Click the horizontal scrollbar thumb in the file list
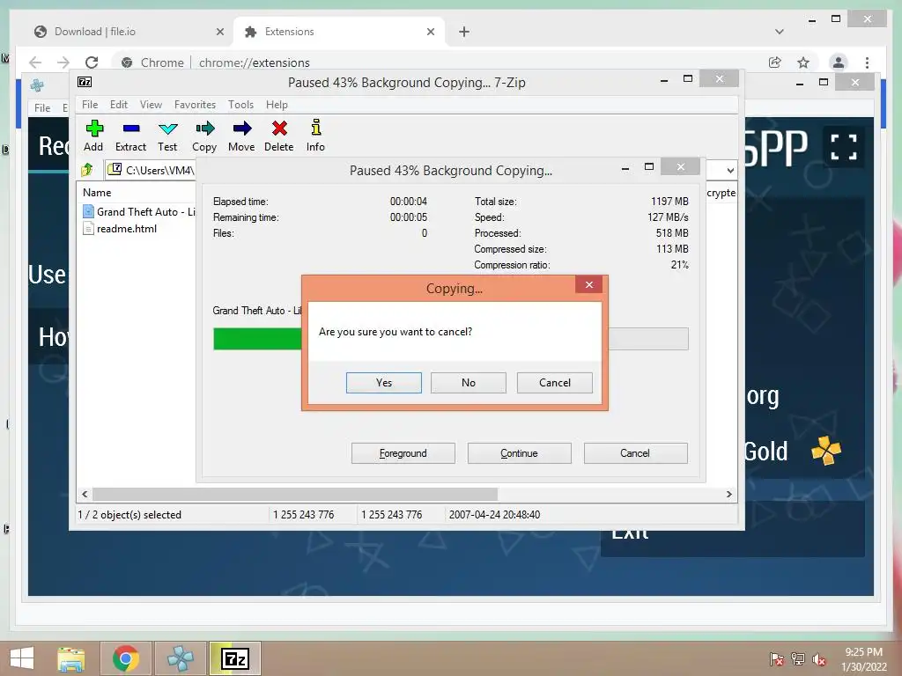 point(295,494)
